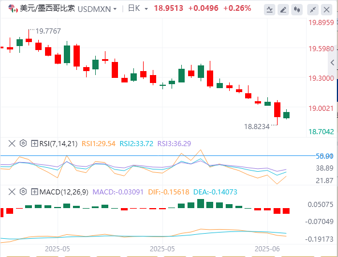
Task: Click RSI axis label 21.87
Action: [x=325, y=181]
